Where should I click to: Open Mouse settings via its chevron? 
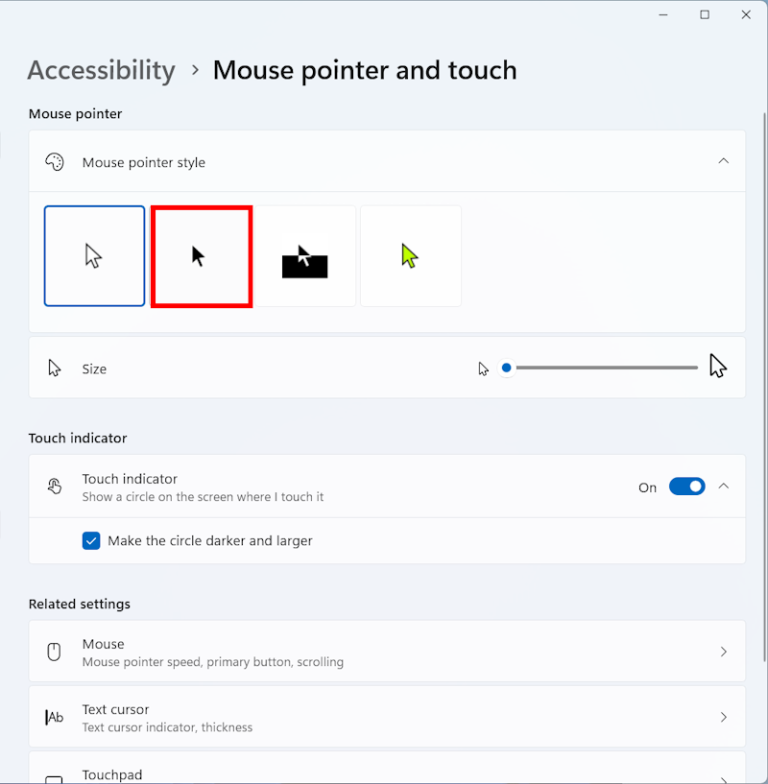click(x=724, y=652)
